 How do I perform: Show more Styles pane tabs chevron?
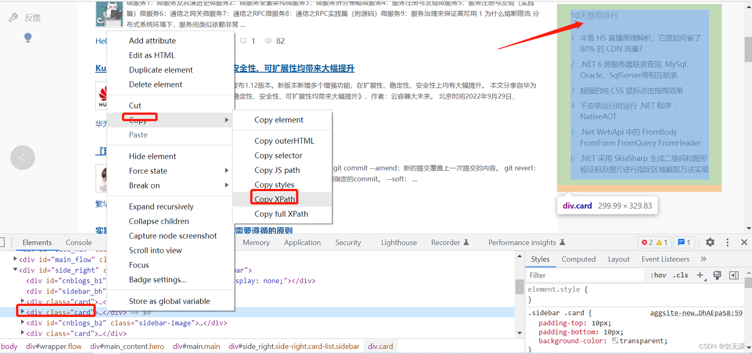tap(703, 259)
